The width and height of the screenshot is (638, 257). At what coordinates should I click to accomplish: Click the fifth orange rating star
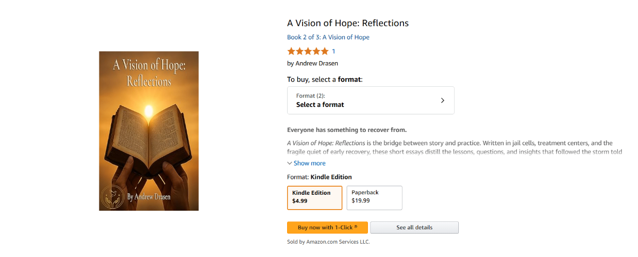click(324, 52)
